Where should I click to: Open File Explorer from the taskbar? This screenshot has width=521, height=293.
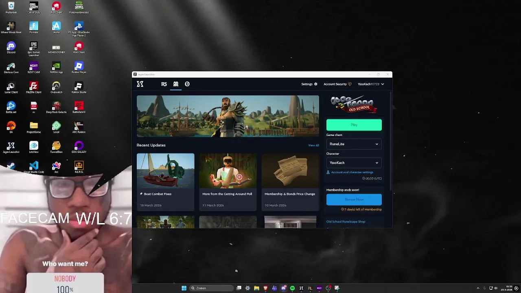(x=256, y=288)
